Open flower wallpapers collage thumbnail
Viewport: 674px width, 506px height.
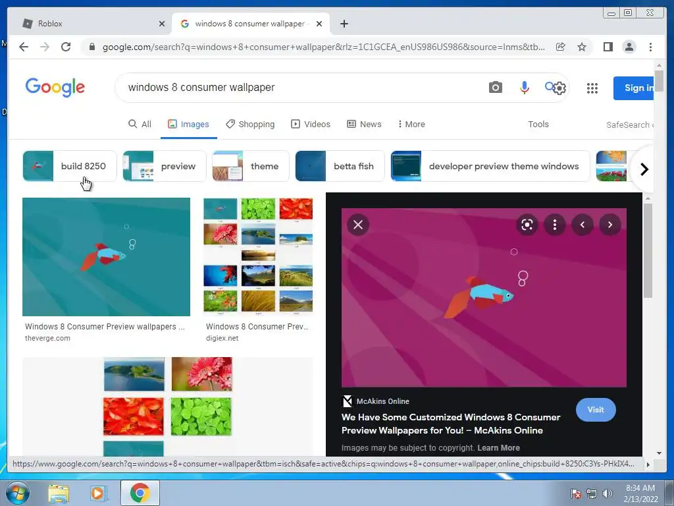coord(168,407)
